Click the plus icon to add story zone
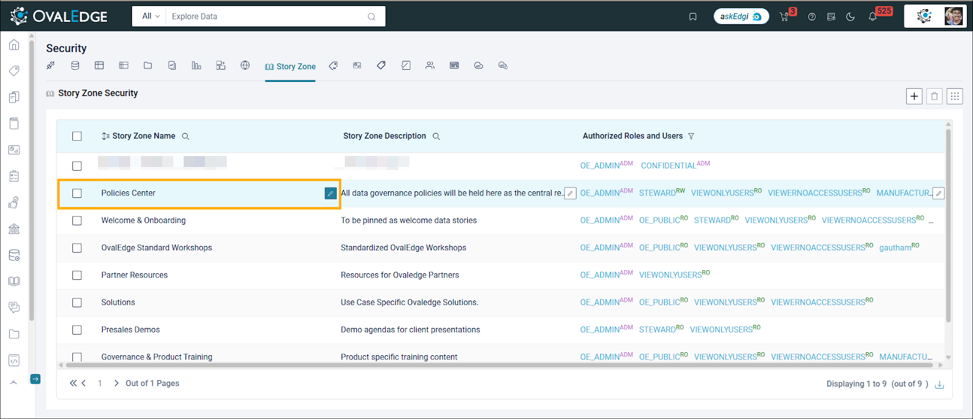Image resolution: width=973 pixels, height=419 pixels. click(914, 96)
